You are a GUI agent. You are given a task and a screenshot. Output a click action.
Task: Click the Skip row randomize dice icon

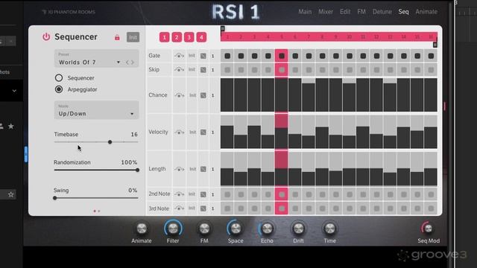tap(203, 70)
